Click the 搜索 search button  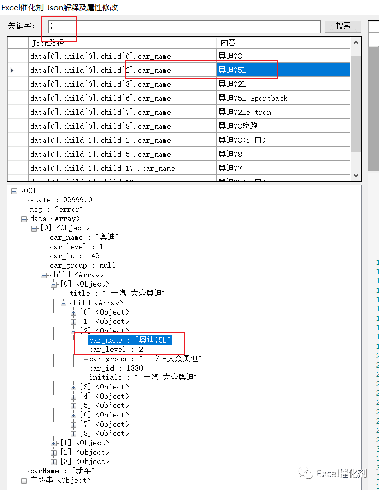tap(343, 26)
